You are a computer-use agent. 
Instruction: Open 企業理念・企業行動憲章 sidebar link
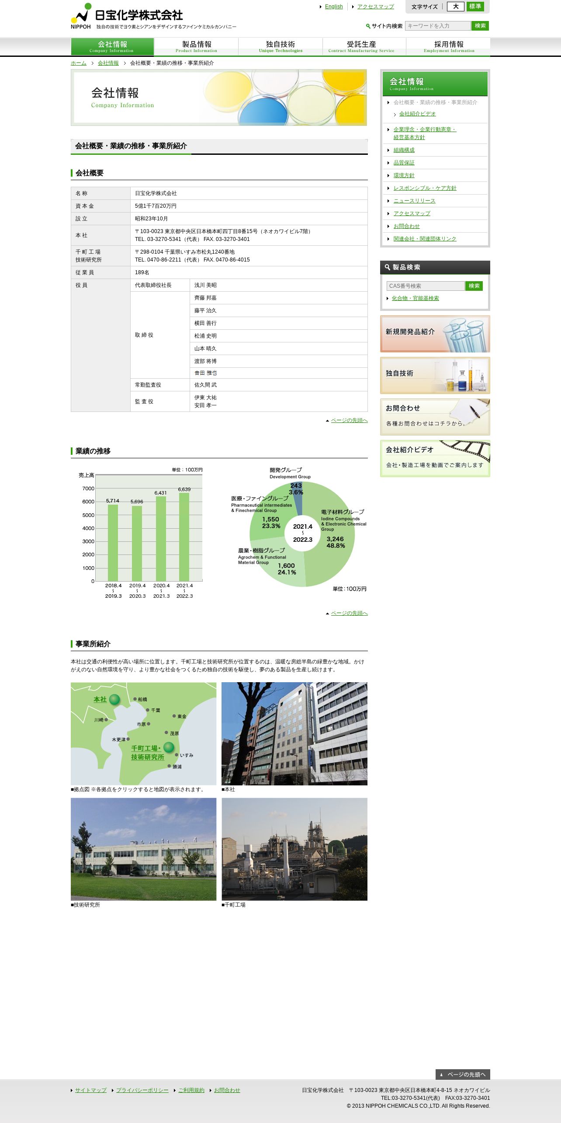coord(425,133)
